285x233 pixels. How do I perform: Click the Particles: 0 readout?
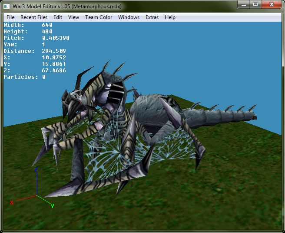coord(24,77)
